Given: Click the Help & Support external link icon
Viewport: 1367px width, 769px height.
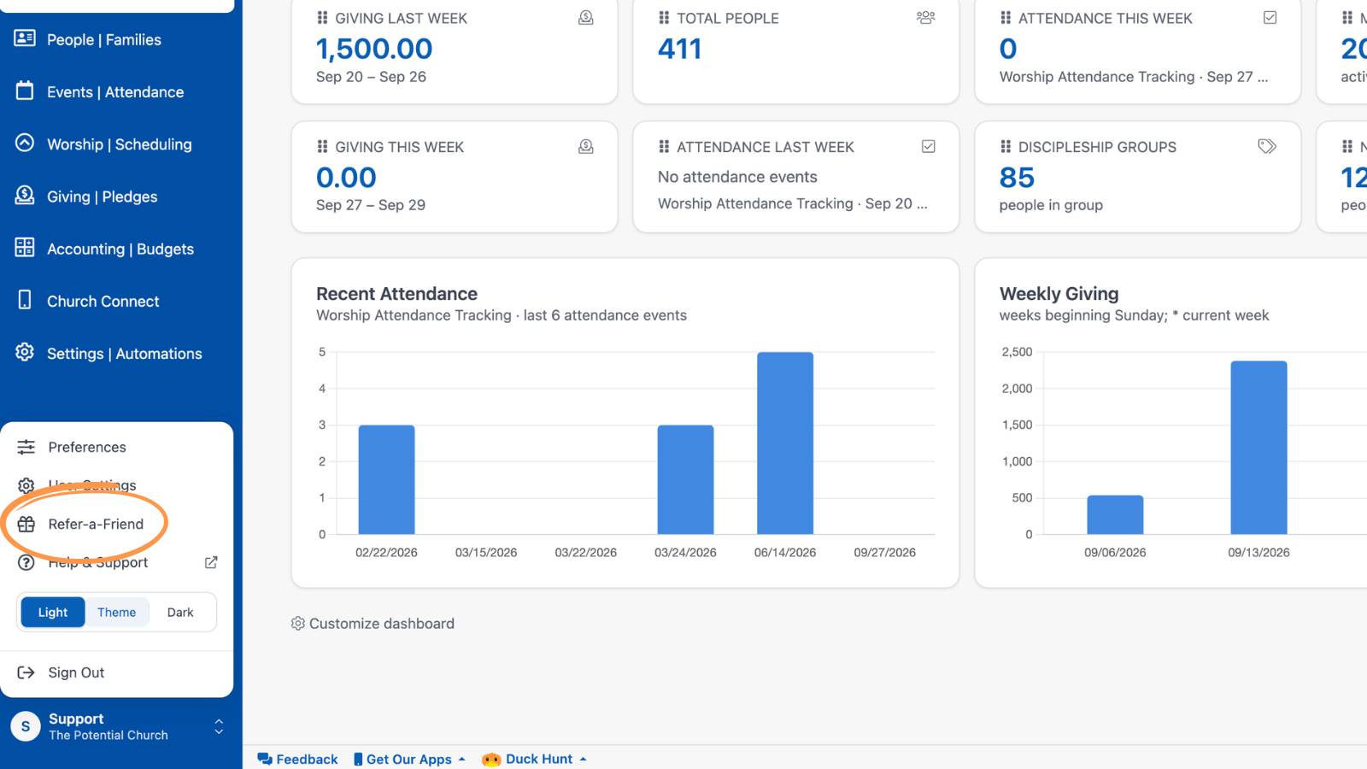Looking at the screenshot, I should coord(211,562).
